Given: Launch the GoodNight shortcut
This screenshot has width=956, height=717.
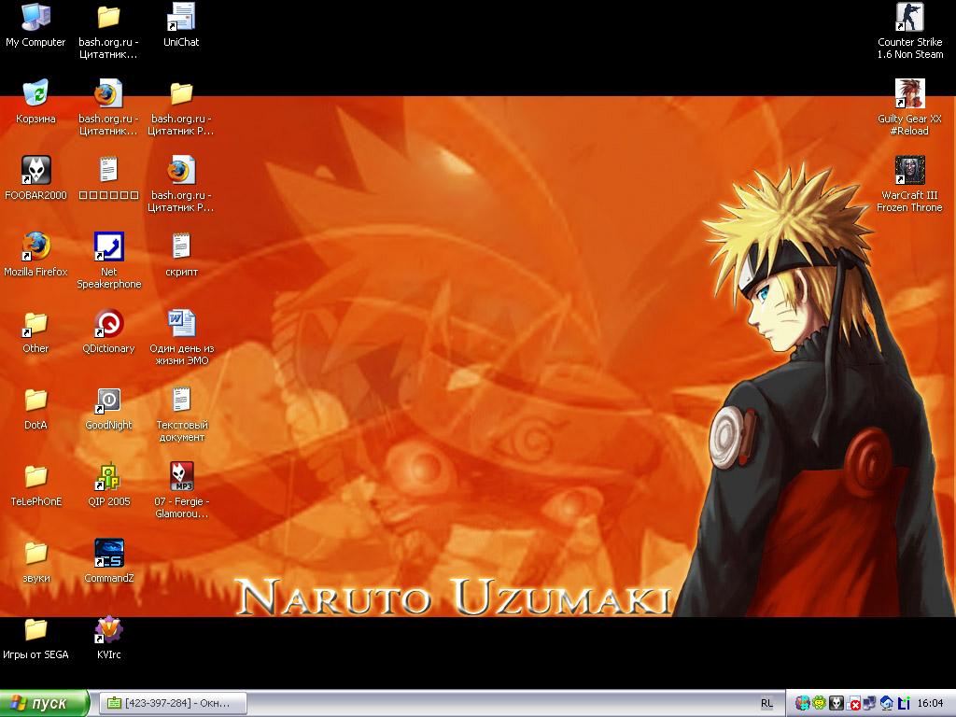Looking at the screenshot, I should 108,408.
